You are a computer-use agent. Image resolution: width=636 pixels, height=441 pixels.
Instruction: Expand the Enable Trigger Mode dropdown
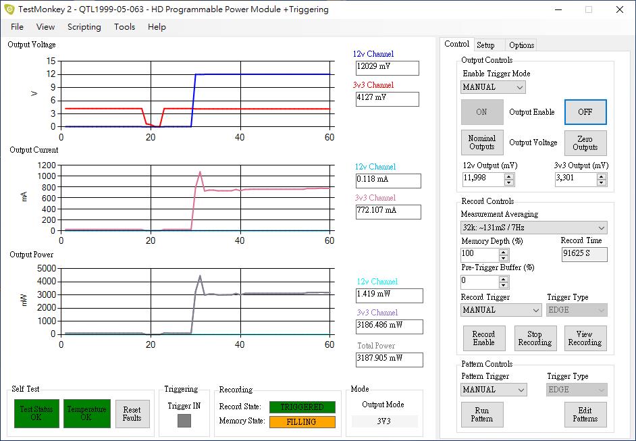493,87
